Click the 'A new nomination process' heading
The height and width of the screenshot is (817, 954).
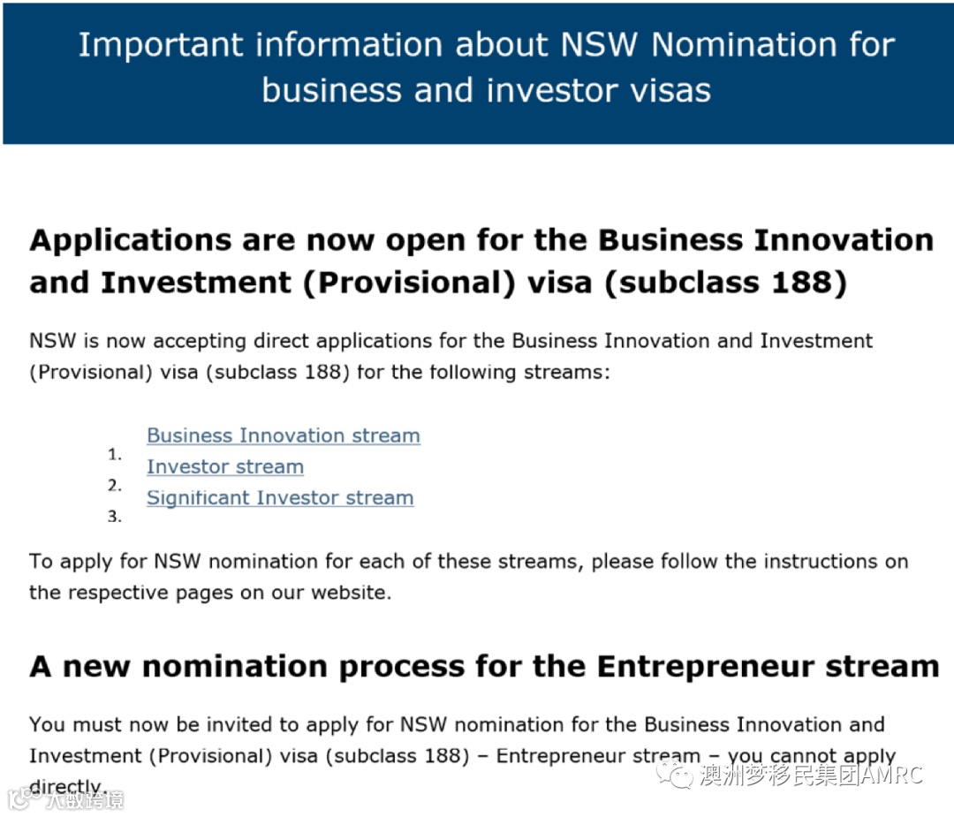(484, 666)
